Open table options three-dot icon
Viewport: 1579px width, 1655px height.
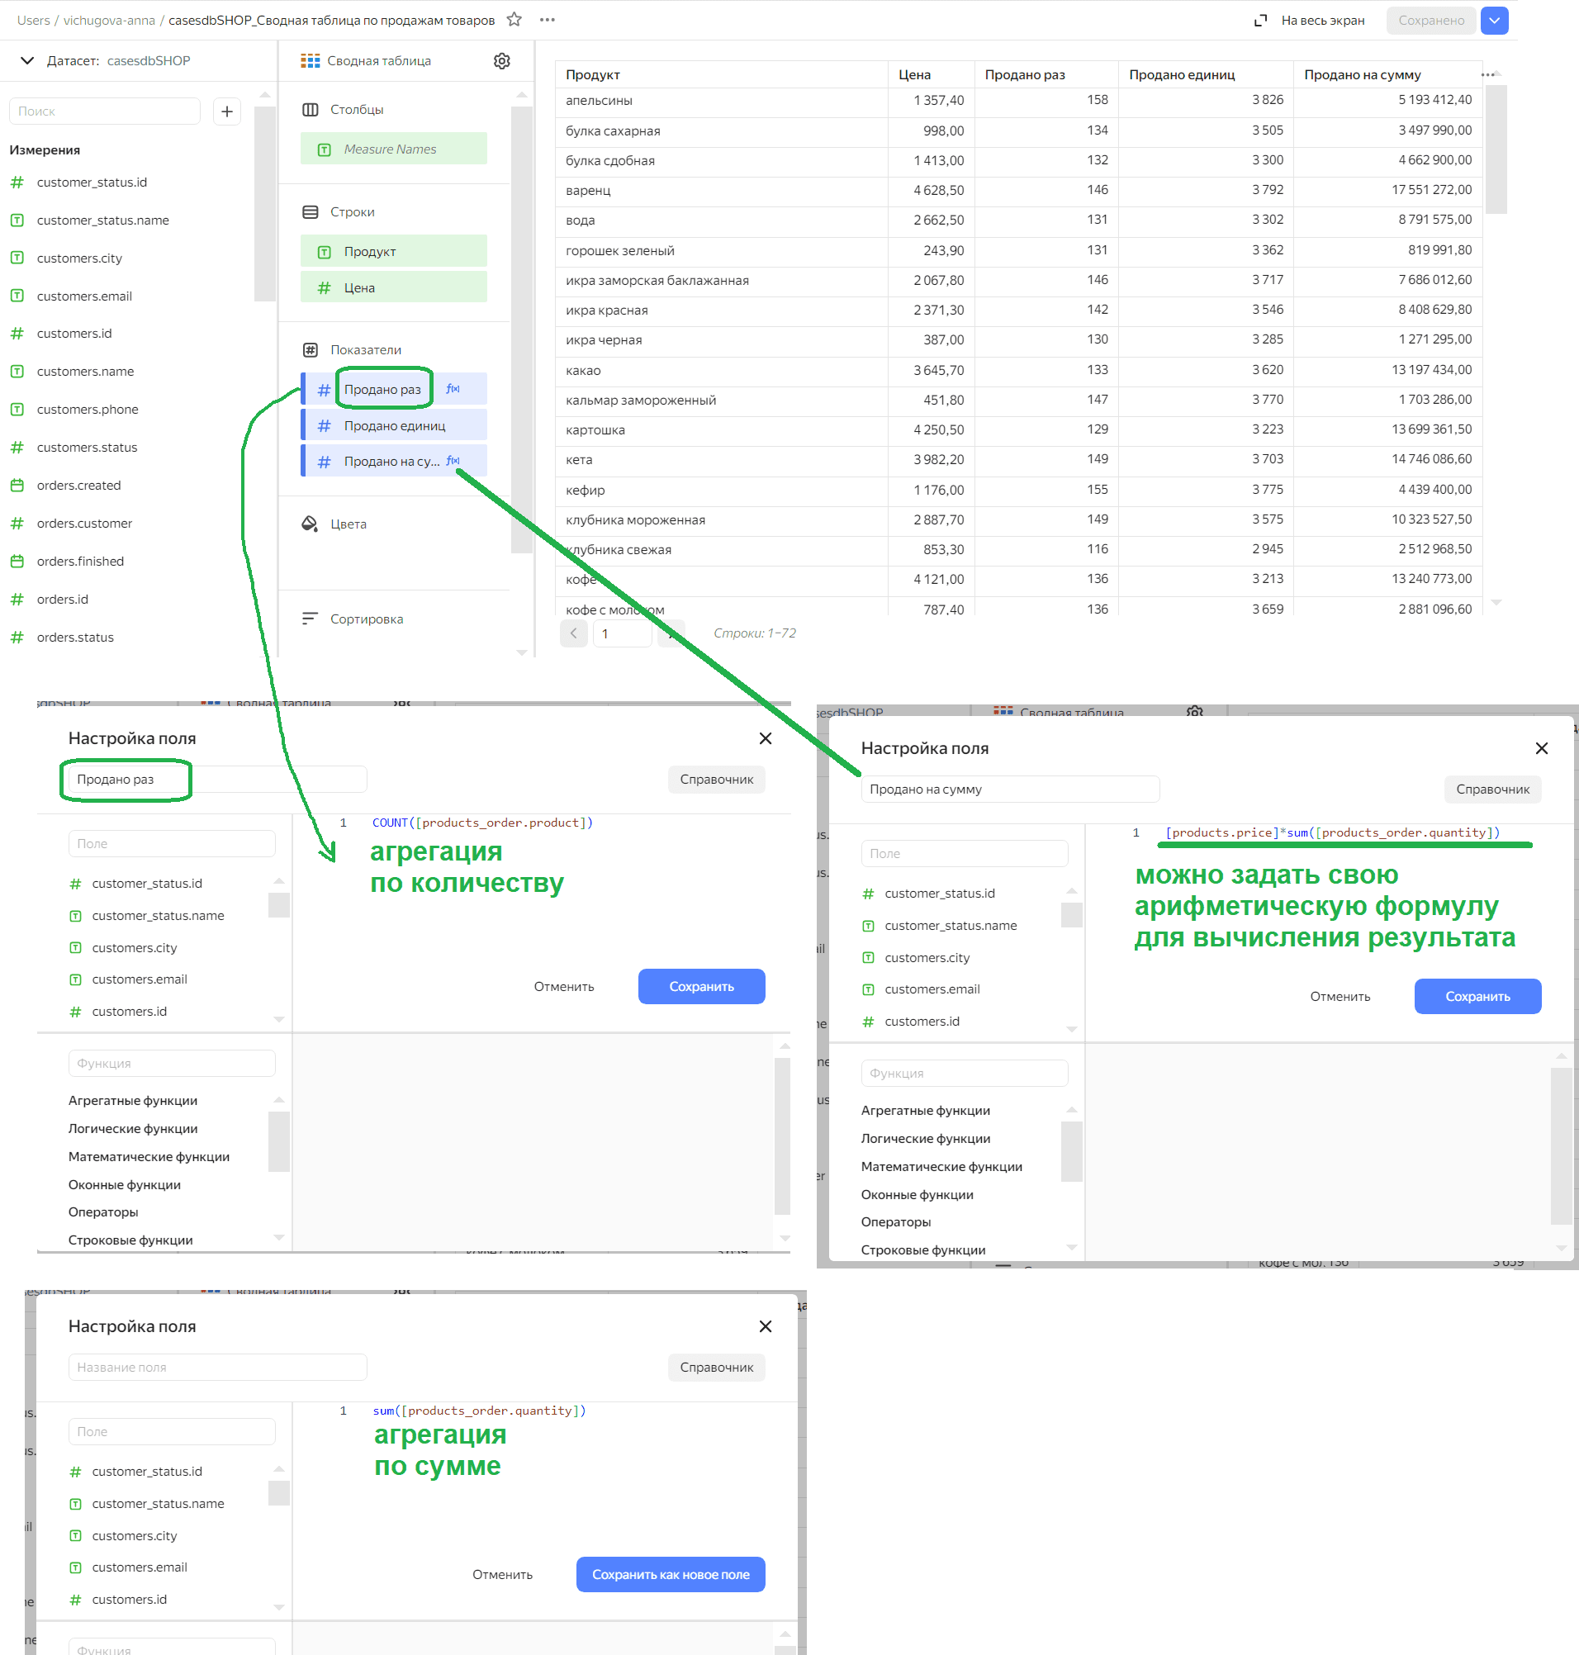pos(1487,75)
